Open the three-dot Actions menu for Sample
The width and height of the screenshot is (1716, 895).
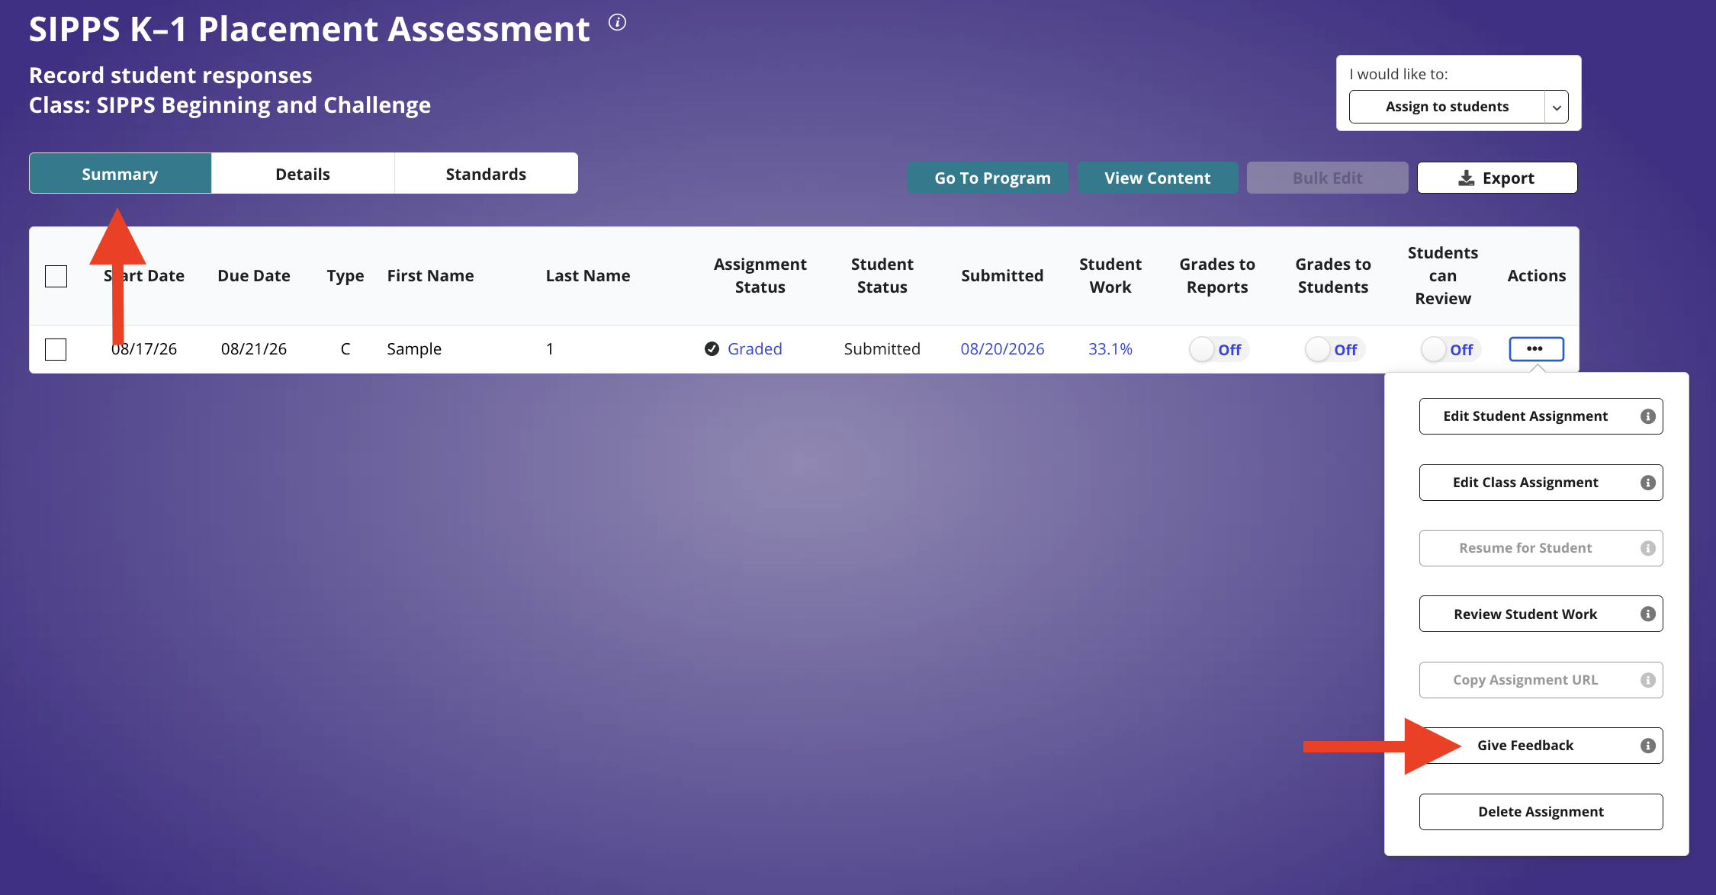[1536, 349]
